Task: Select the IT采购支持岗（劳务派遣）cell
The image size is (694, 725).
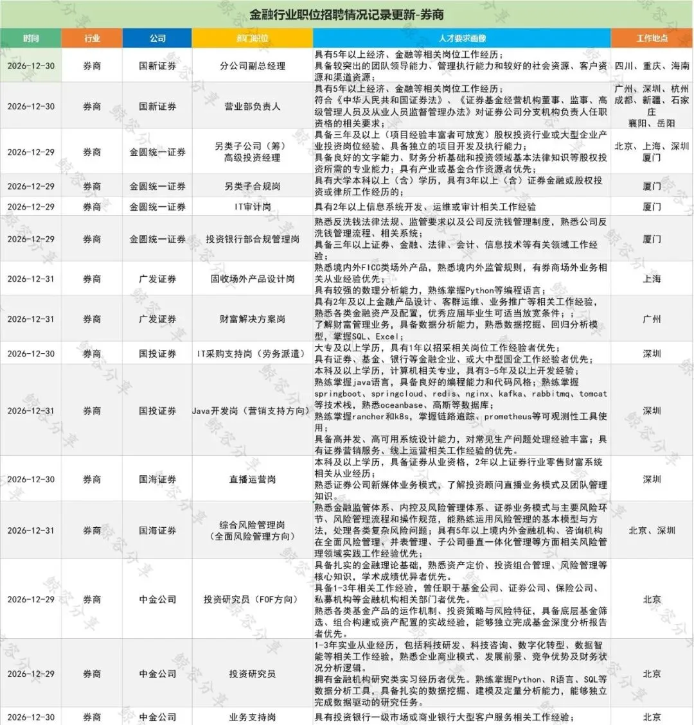Action: coord(253,353)
